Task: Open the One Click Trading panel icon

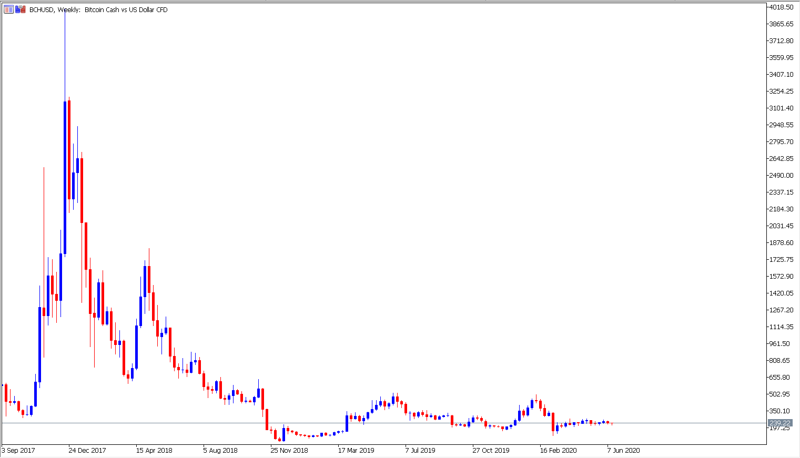Action: [x=8, y=9]
